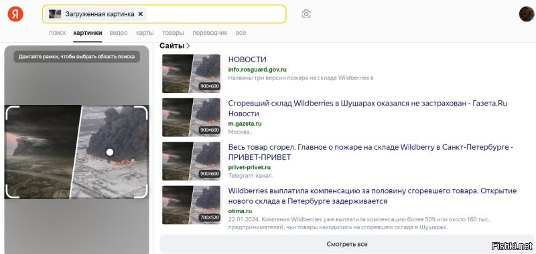Click the thumbnail beside privet-privet.ru result
Viewport: 536px width, 254px height.
click(192, 161)
